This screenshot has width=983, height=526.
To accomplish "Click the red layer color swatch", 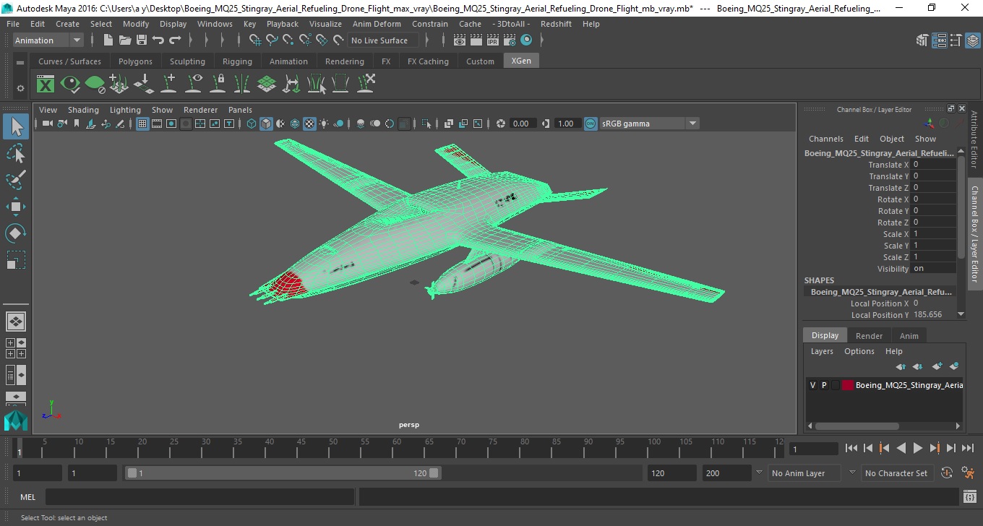I will [x=847, y=385].
